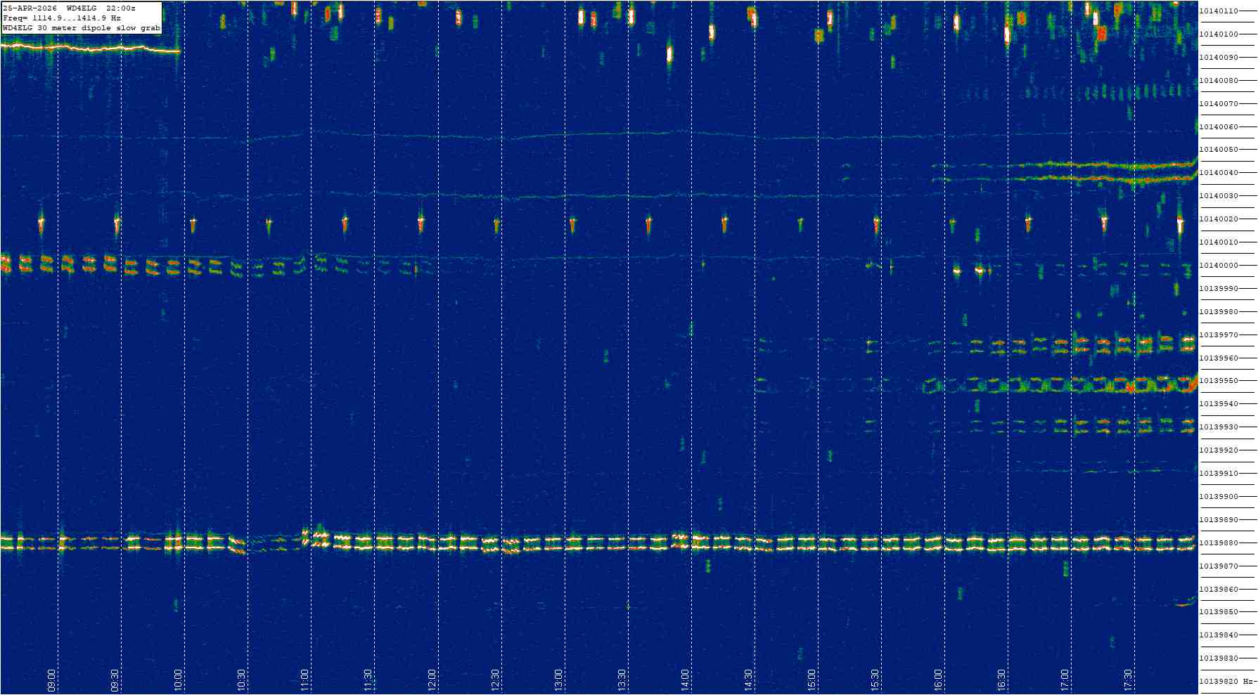The height and width of the screenshot is (695, 1258).
Task: Click the 10140040 frequency scale label
Action: (1219, 173)
